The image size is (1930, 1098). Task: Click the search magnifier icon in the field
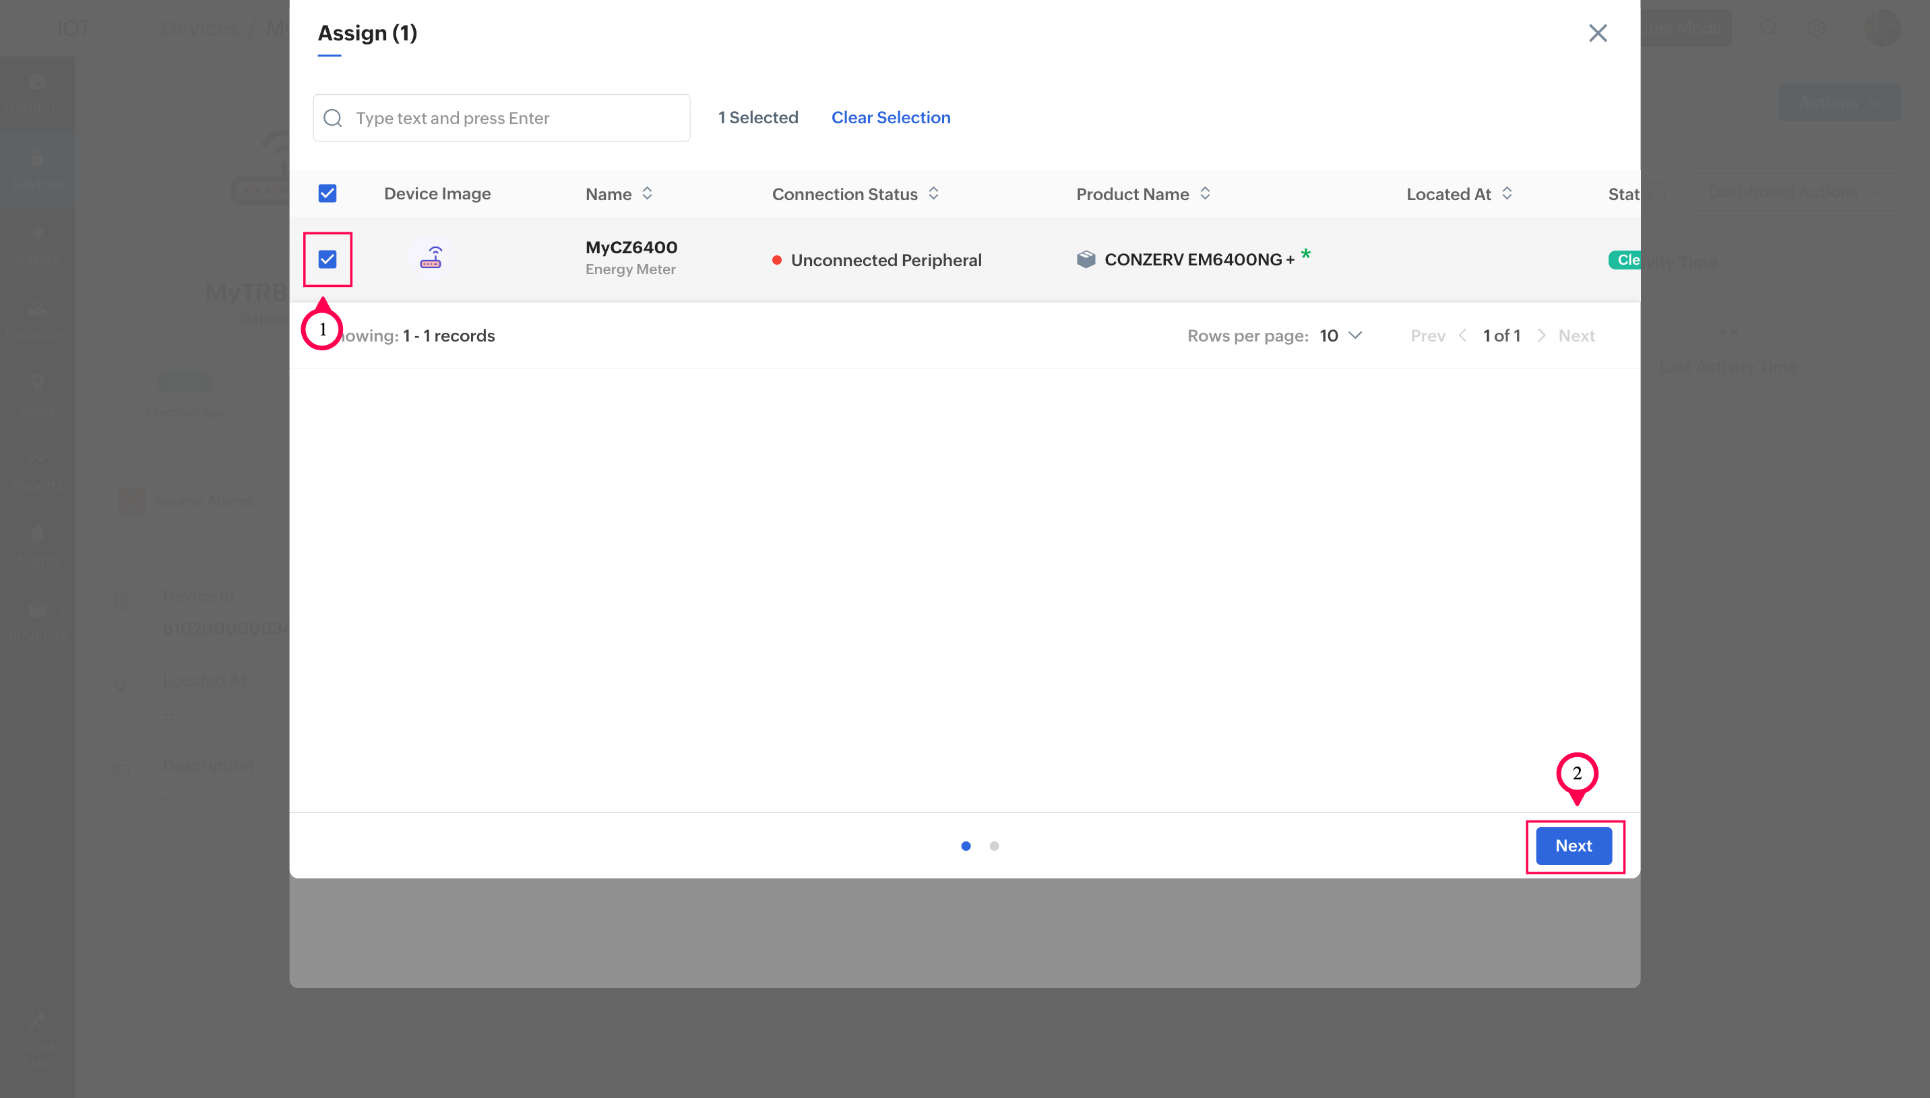coord(333,119)
